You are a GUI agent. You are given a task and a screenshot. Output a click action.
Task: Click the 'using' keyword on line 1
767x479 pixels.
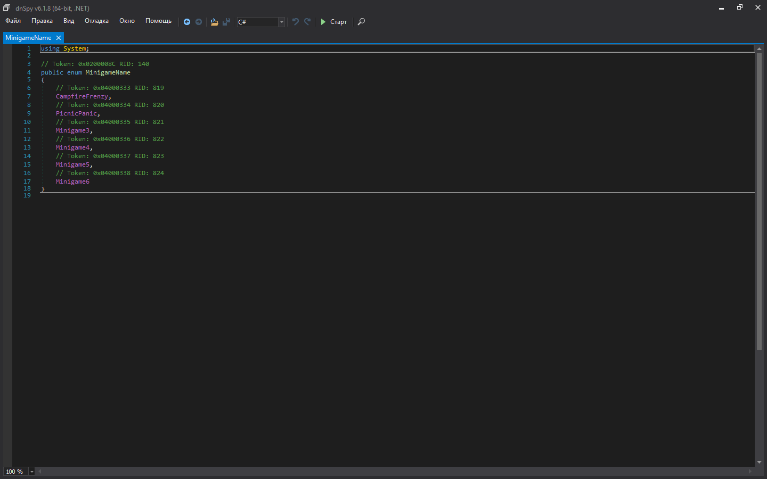coord(50,48)
